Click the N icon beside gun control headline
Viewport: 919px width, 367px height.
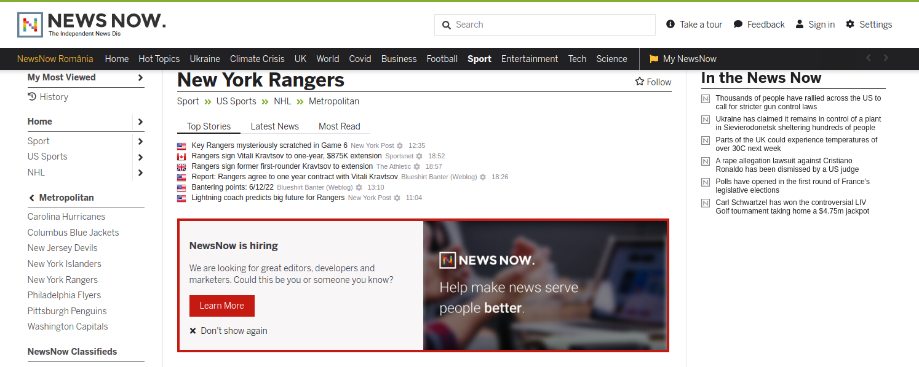point(706,99)
